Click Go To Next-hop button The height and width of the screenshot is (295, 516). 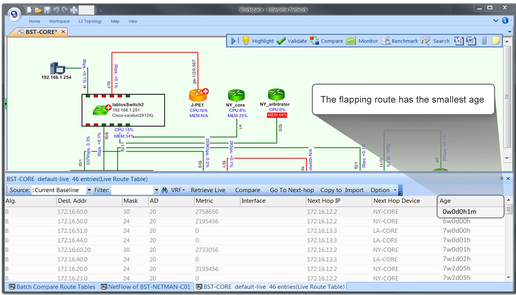click(292, 190)
